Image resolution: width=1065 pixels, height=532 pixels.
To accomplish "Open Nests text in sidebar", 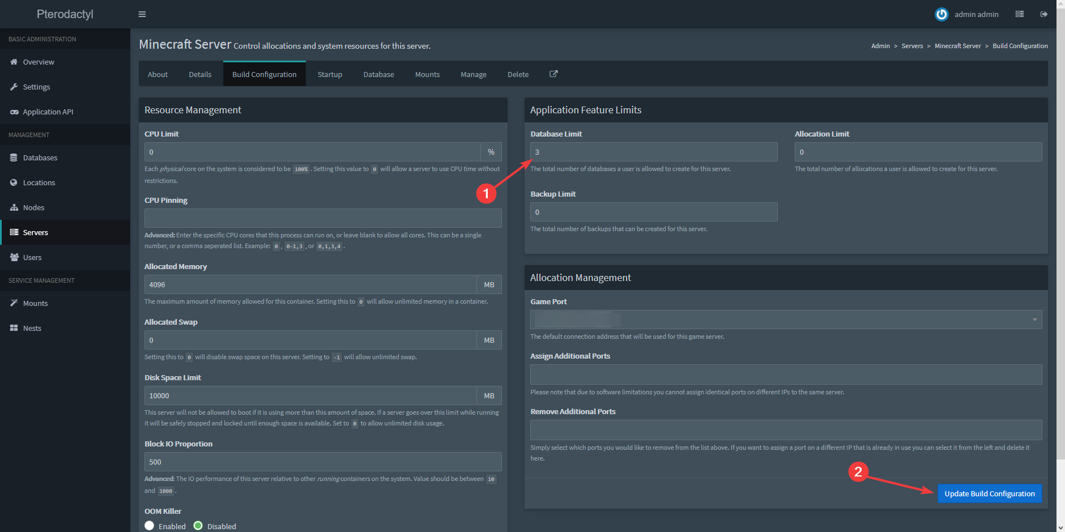I will pyautogui.click(x=32, y=329).
